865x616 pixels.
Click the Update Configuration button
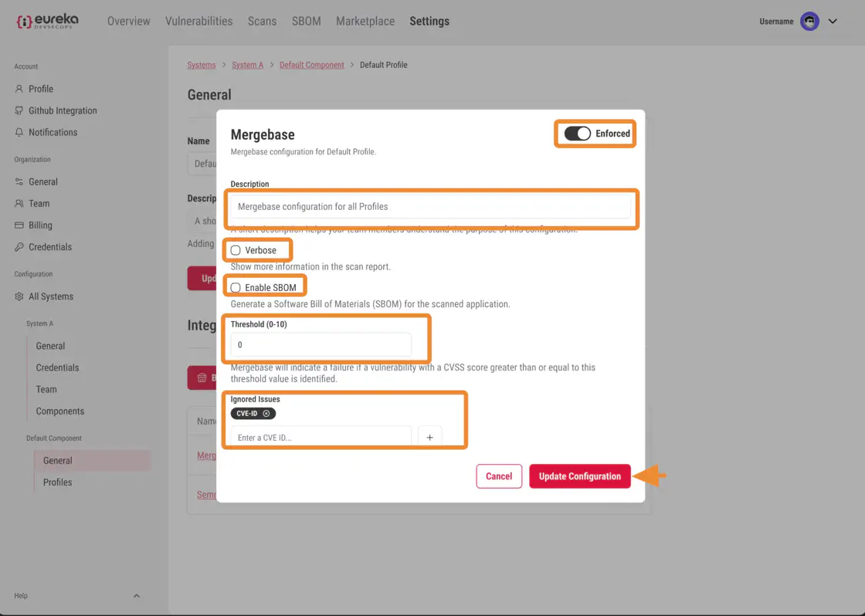tap(579, 476)
